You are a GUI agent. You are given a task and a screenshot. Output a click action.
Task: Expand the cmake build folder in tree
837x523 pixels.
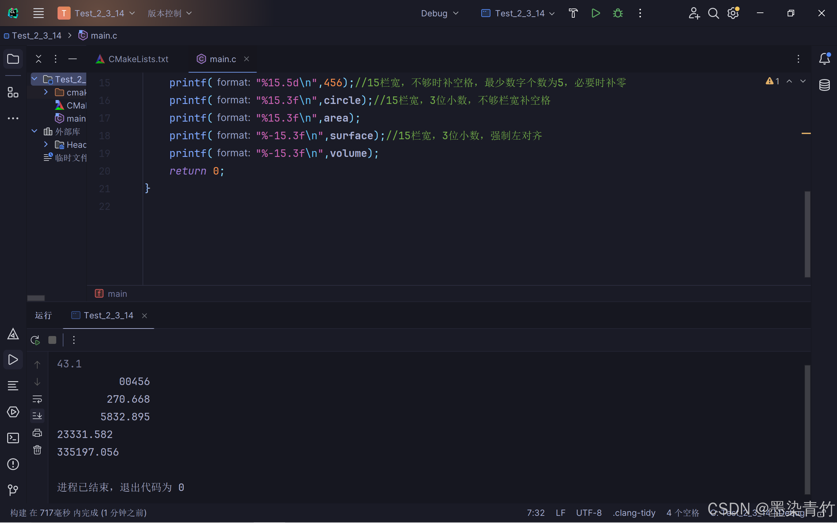[46, 92]
